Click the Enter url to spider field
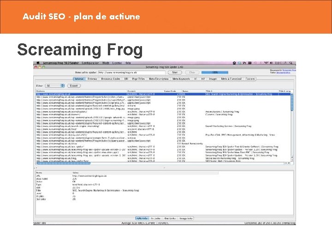Screen dimensions: 332x249 click(x=131, y=72)
